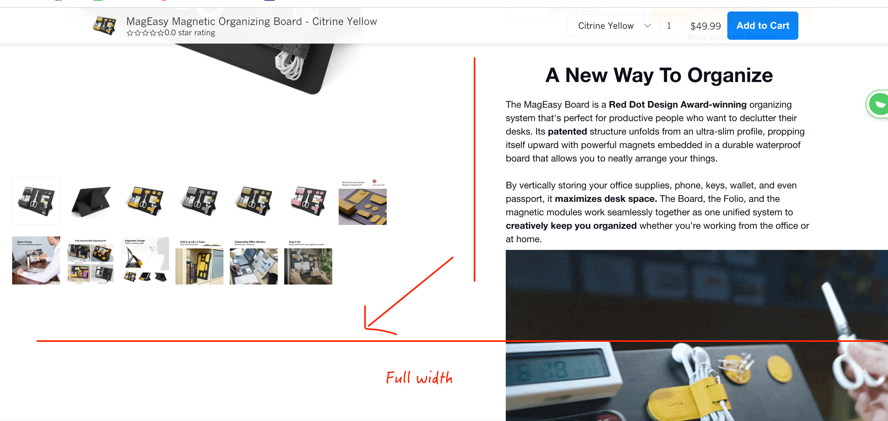Select the Space Saving thumbnail

[36, 260]
